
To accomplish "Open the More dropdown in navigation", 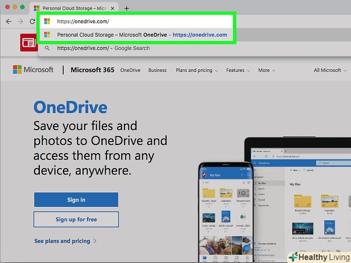I will (267, 70).
